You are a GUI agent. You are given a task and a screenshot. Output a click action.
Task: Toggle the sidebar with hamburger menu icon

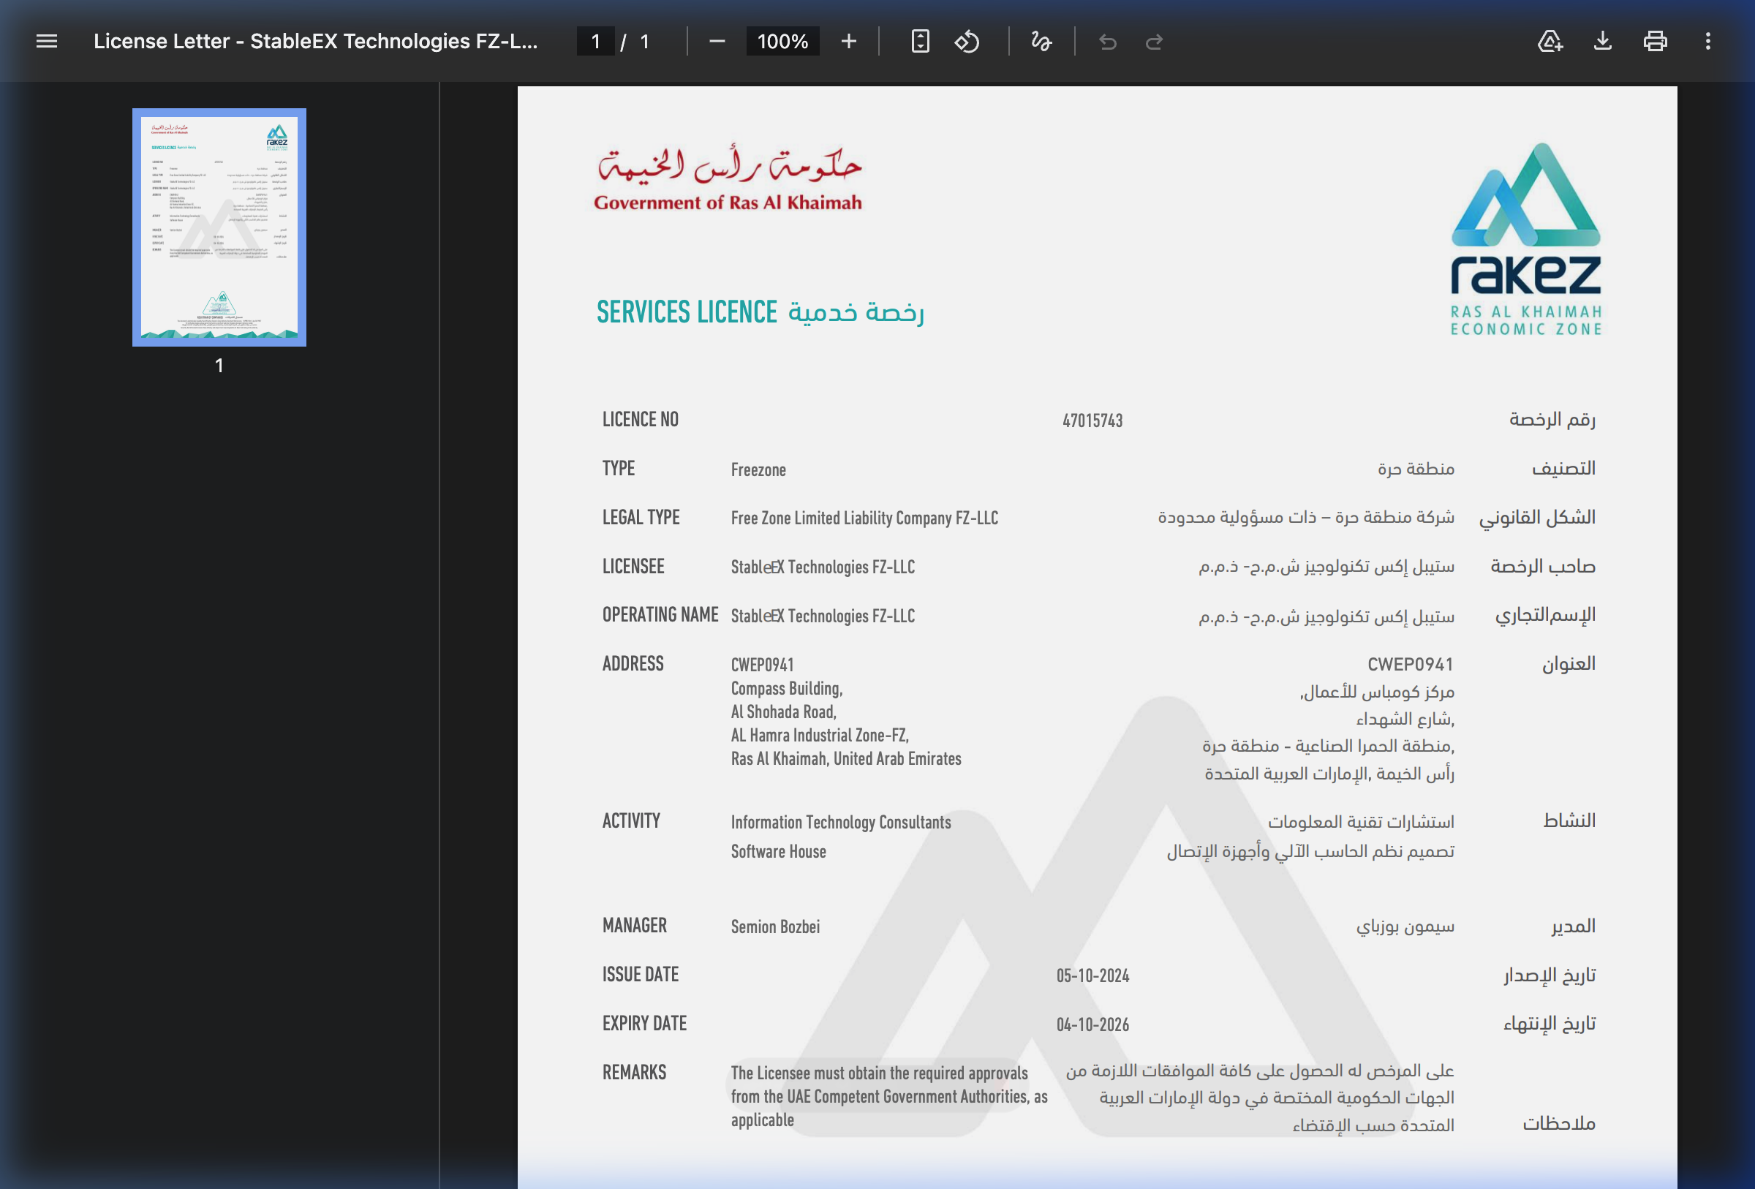(46, 42)
